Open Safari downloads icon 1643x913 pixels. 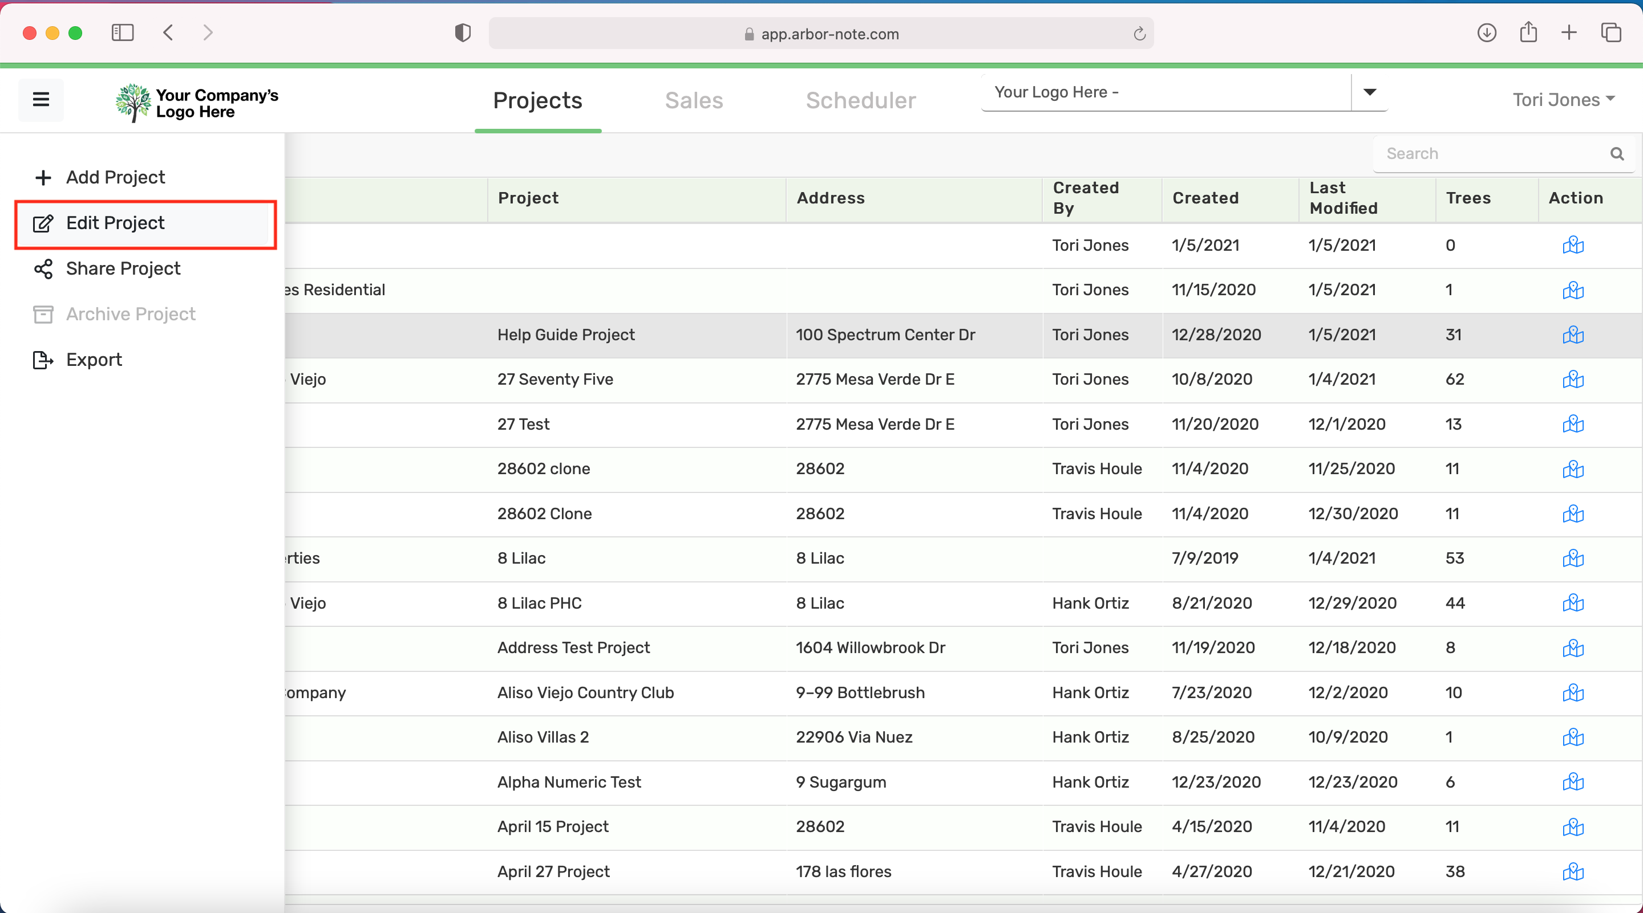tap(1486, 32)
